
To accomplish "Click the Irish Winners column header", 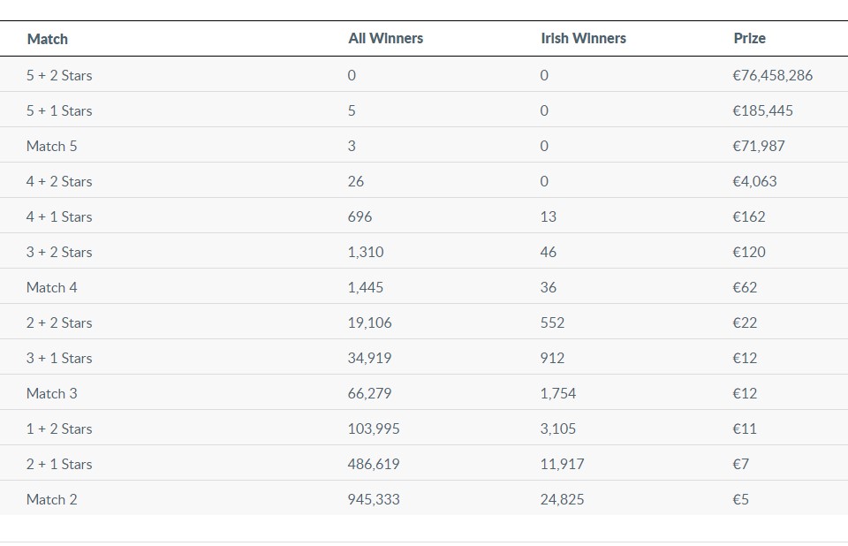I will coord(584,38).
